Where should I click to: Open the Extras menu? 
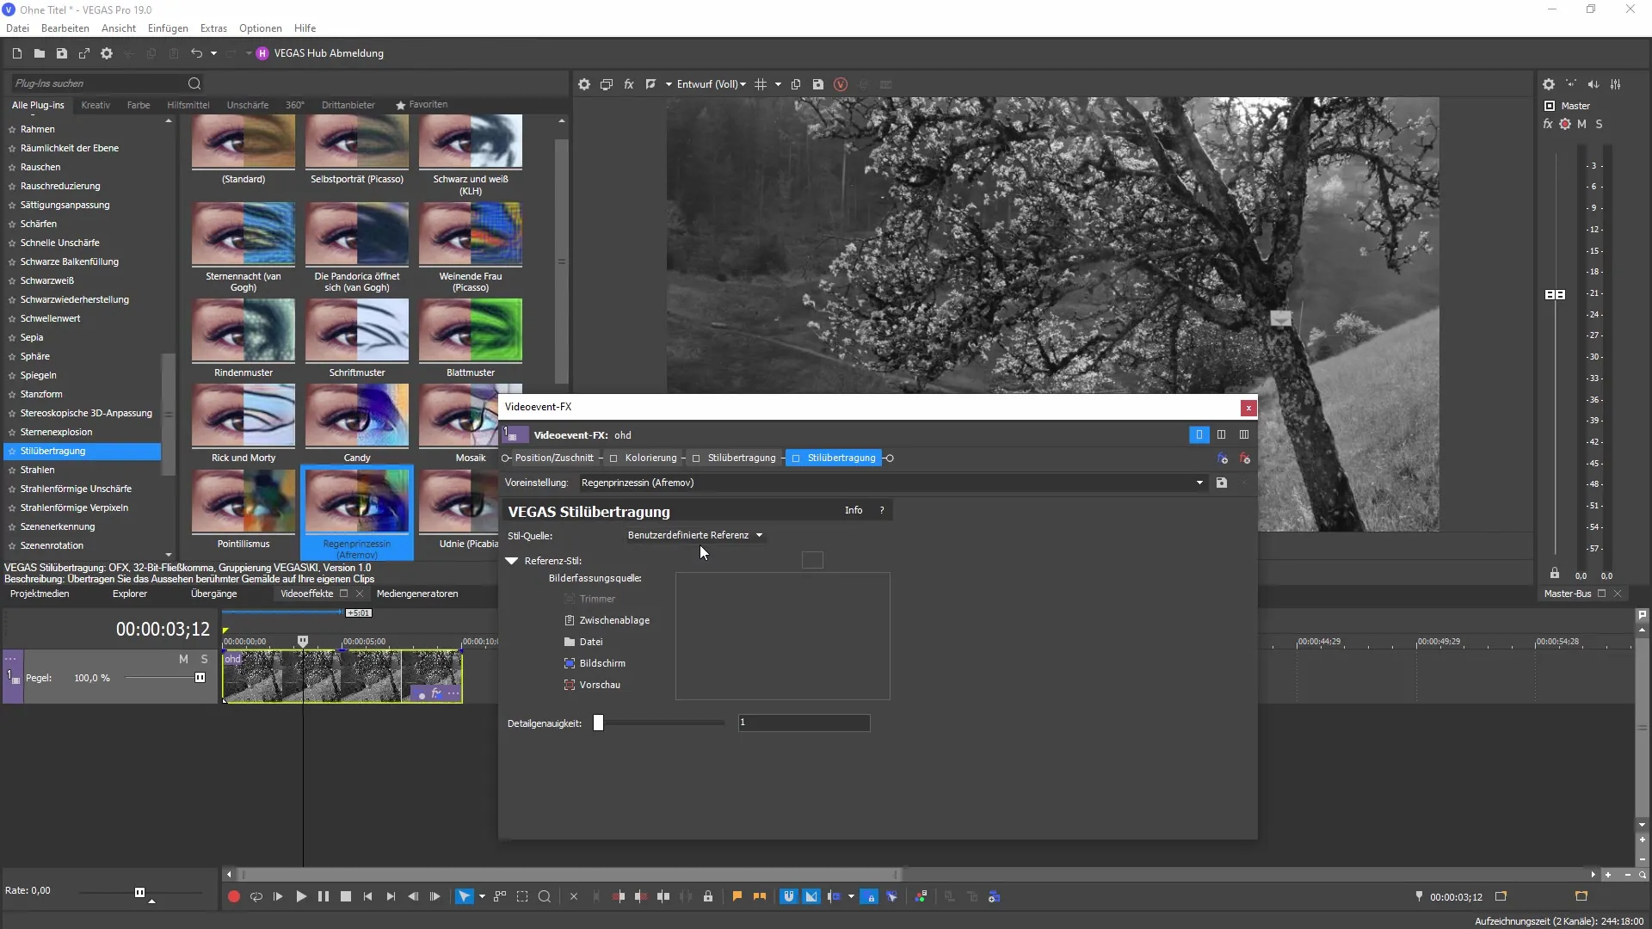tap(213, 28)
